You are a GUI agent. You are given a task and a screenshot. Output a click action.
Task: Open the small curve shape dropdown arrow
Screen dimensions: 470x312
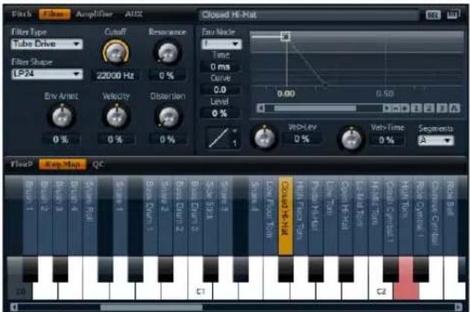[x=235, y=131]
